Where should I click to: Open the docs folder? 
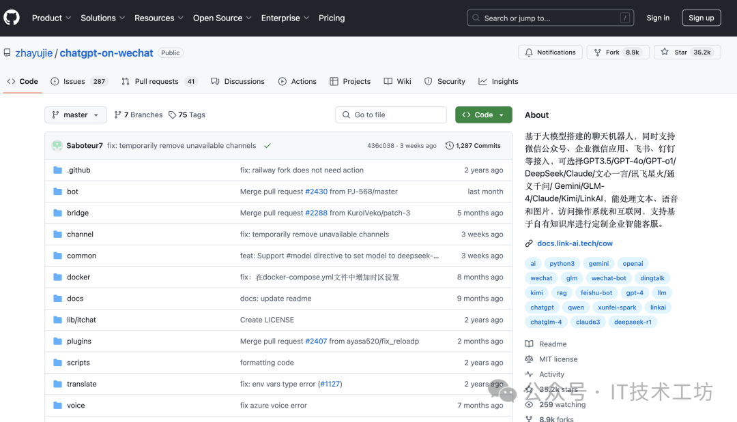click(75, 299)
